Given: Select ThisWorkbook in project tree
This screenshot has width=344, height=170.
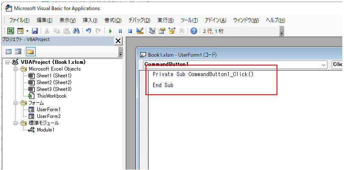Looking at the screenshot, I should [x=52, y=96].
